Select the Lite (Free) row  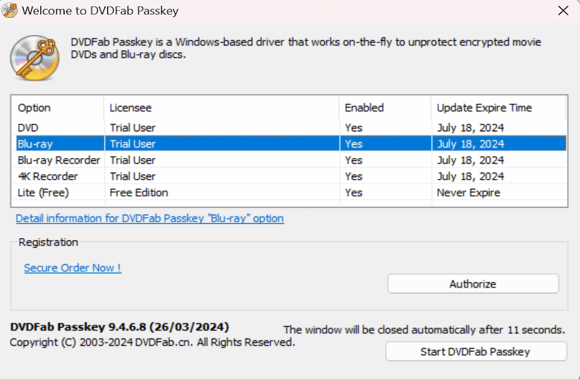[55, 193]
